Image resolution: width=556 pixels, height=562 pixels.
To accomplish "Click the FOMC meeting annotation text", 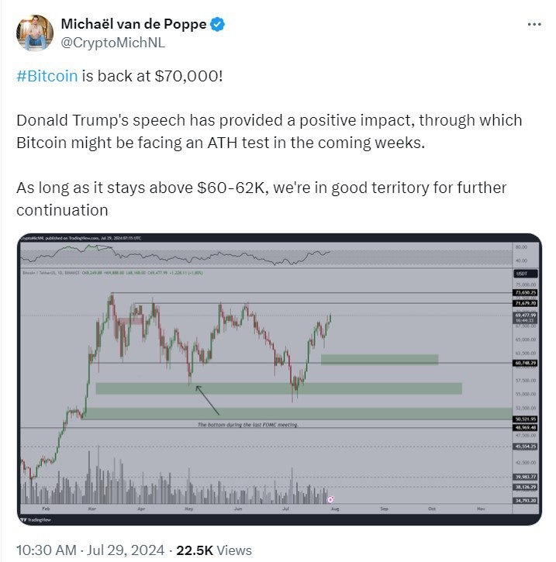I will (x=247, y=425).
